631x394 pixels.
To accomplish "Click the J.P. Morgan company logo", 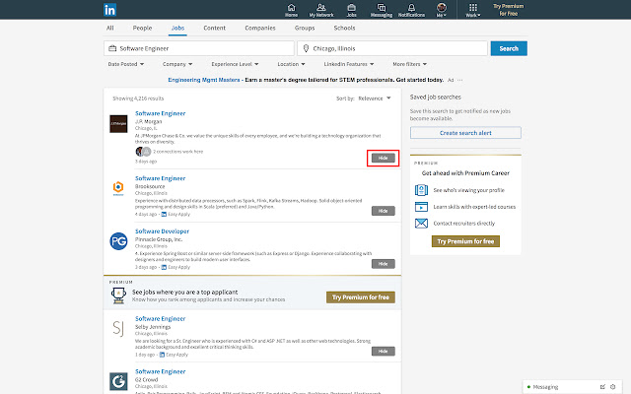I will [x=118, y=124].
